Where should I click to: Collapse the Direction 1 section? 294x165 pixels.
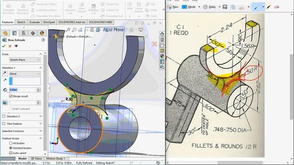coord(41,67)
